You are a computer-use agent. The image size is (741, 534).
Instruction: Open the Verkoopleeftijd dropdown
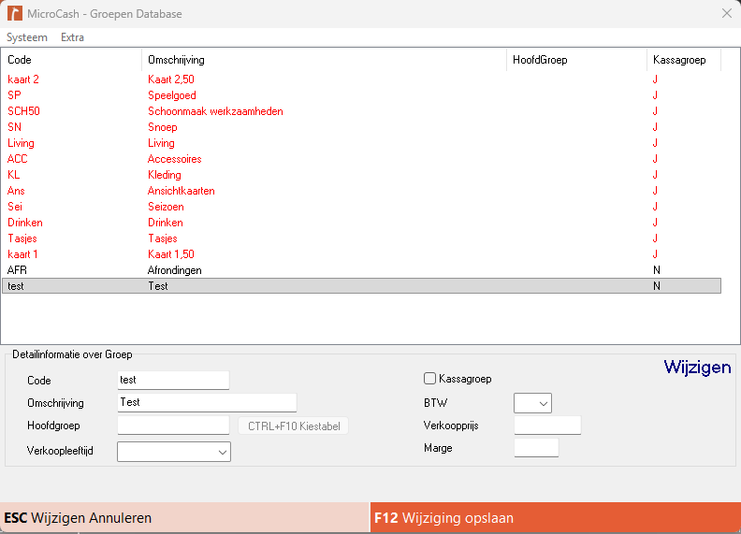(x=174, y=452)
